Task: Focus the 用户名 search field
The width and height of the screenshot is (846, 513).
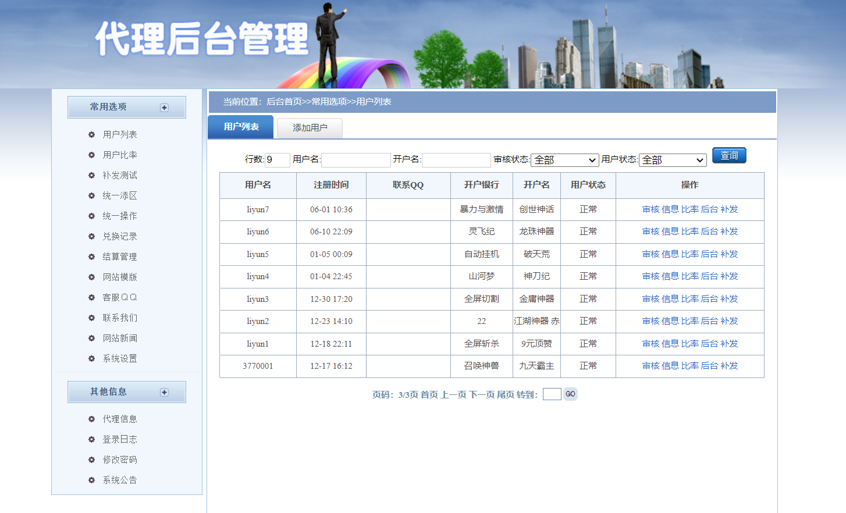Action: pos(356,160)
